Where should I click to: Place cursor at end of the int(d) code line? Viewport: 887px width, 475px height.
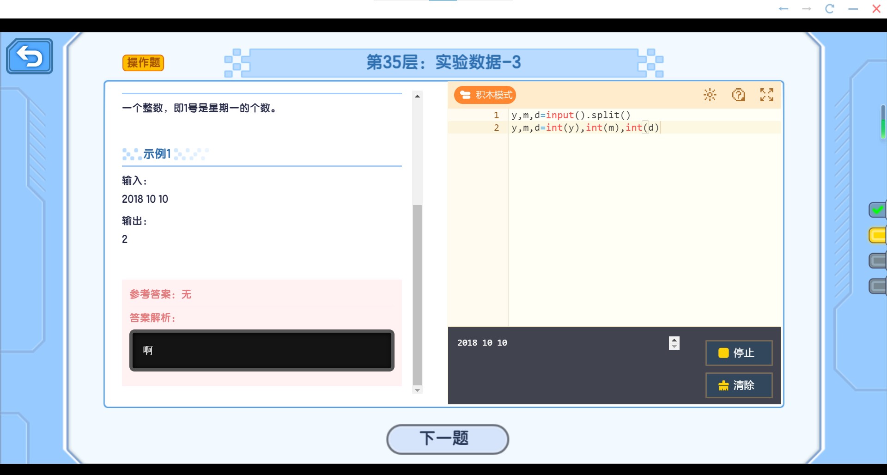pyautogui.click(x=660, y=128)
